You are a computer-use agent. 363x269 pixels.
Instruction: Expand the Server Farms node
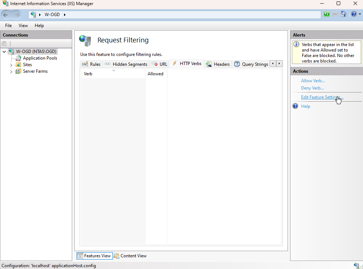tap(11, 71)
